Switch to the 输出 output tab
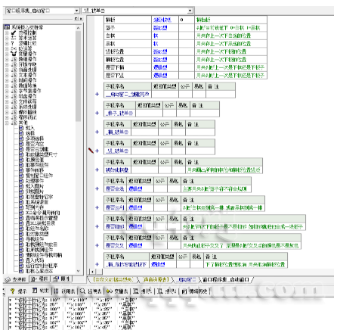The width and height of the screenshot is (340, 330). coord(41,291)
